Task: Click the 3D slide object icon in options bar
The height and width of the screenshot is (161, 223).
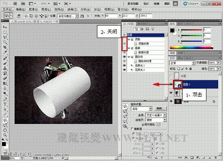Action: (41, 16)
